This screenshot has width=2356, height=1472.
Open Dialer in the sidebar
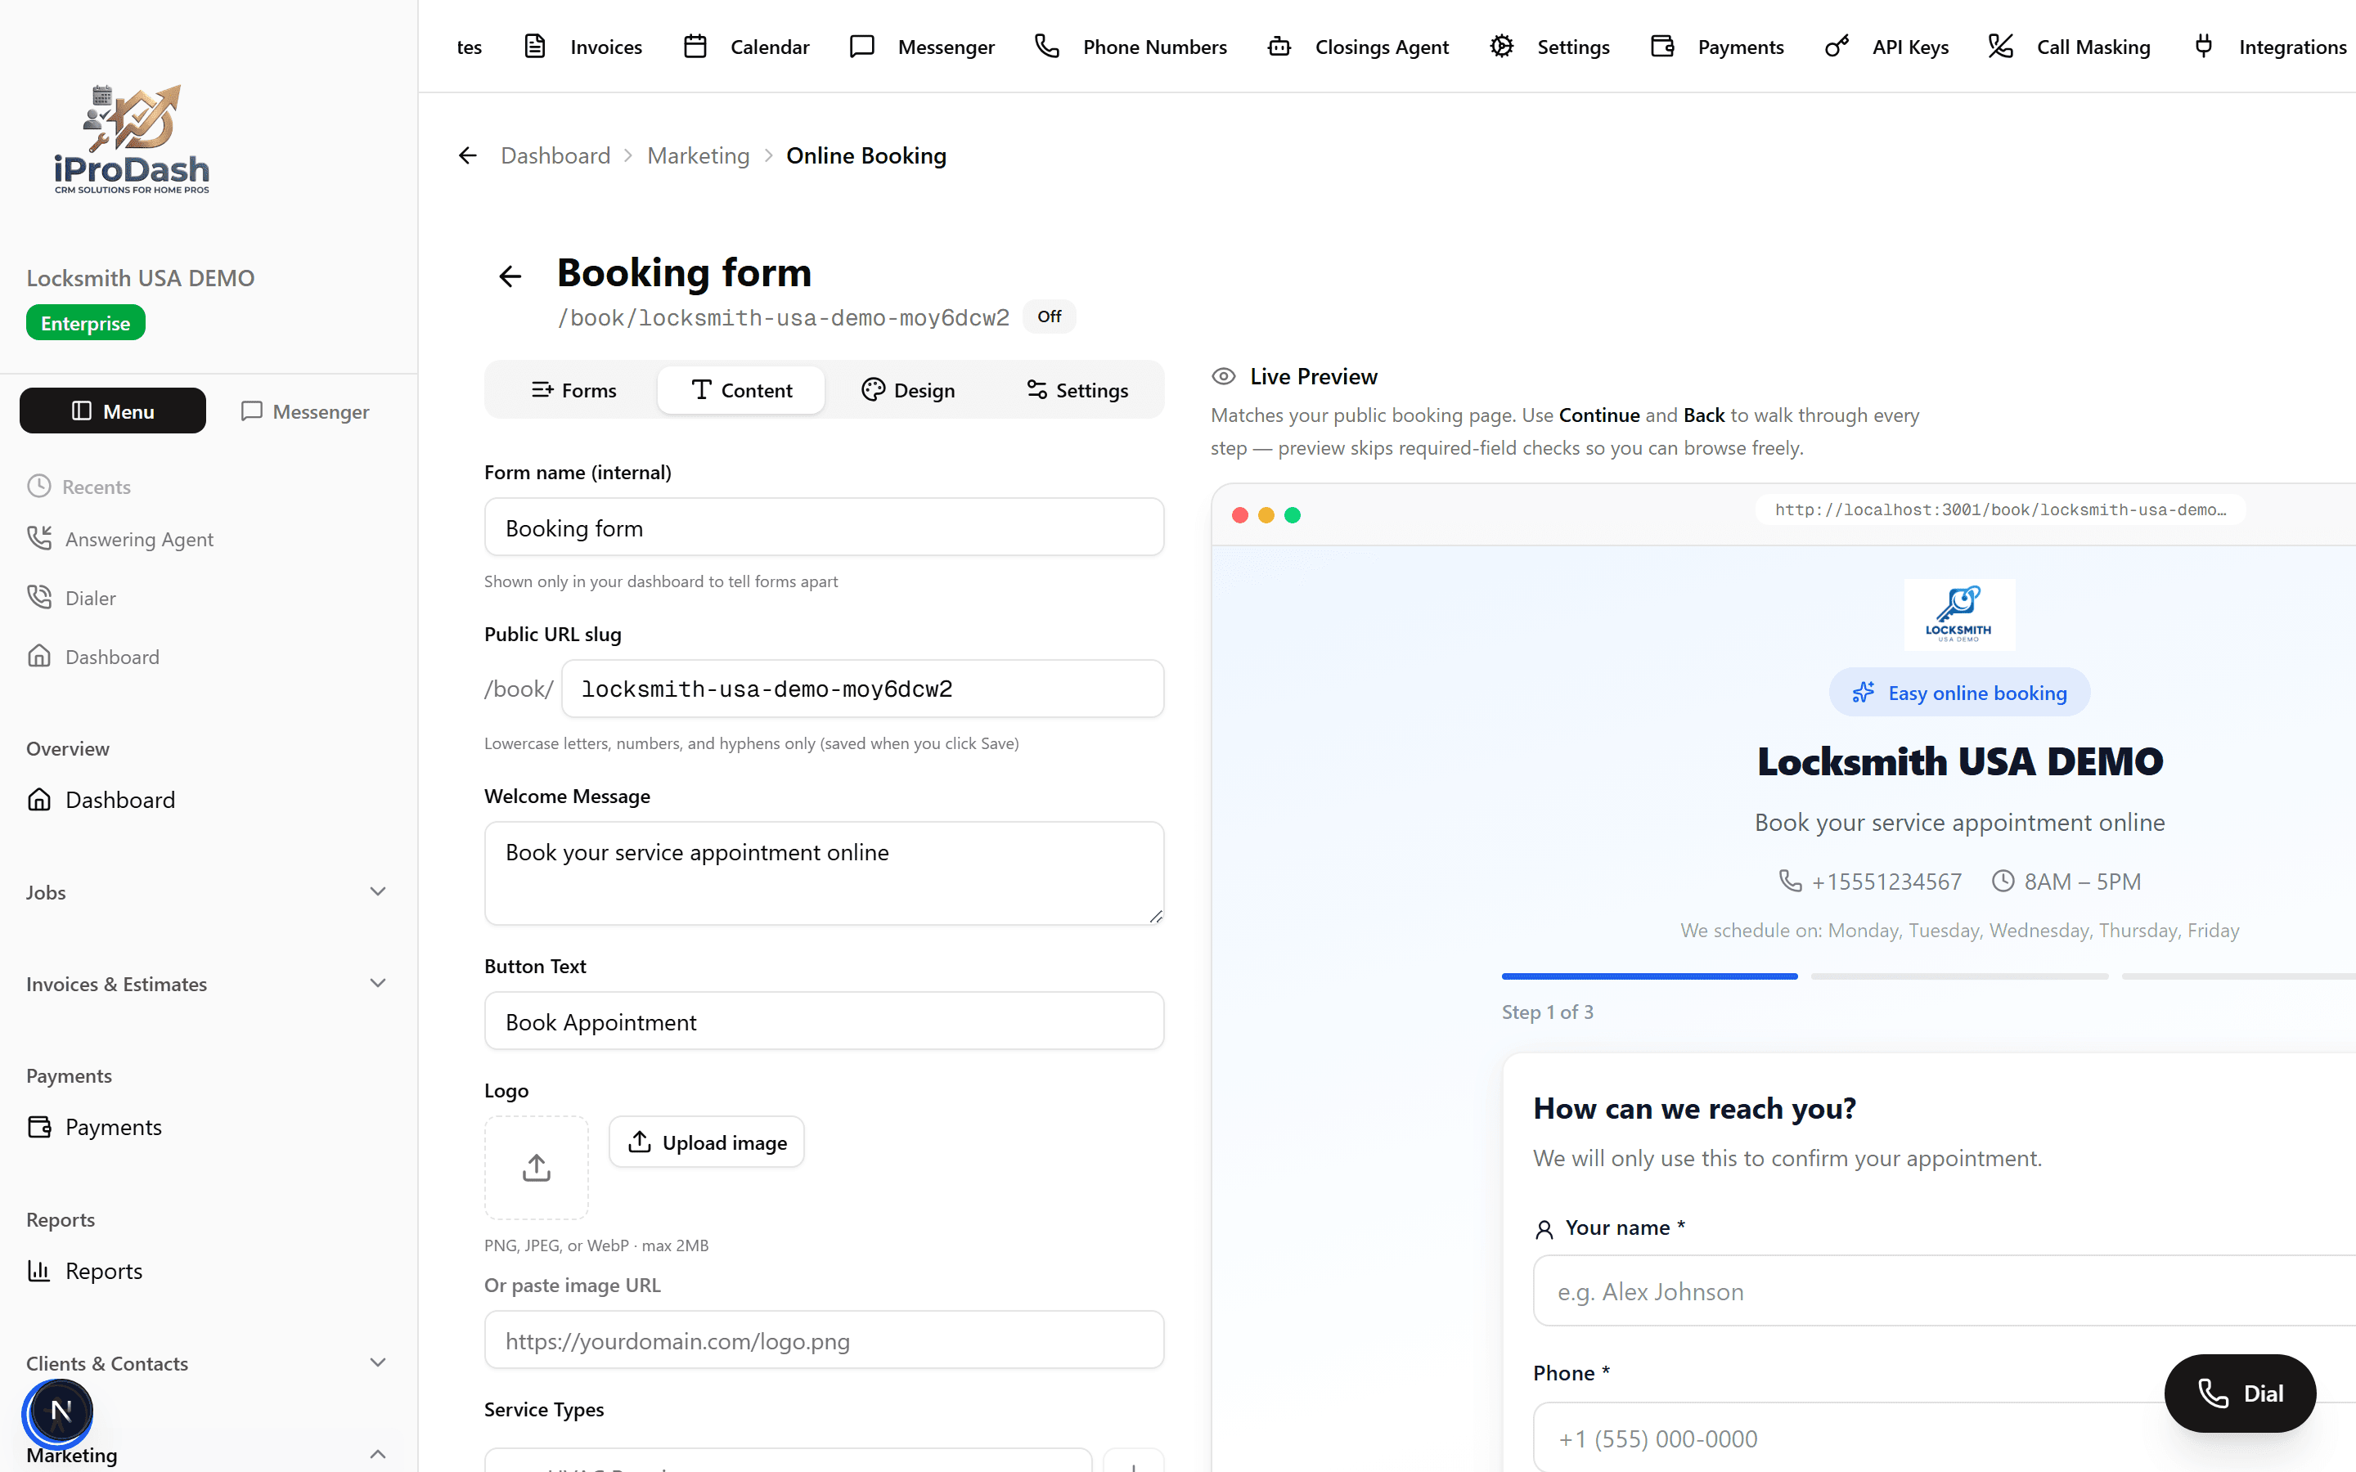click(71, 598)
